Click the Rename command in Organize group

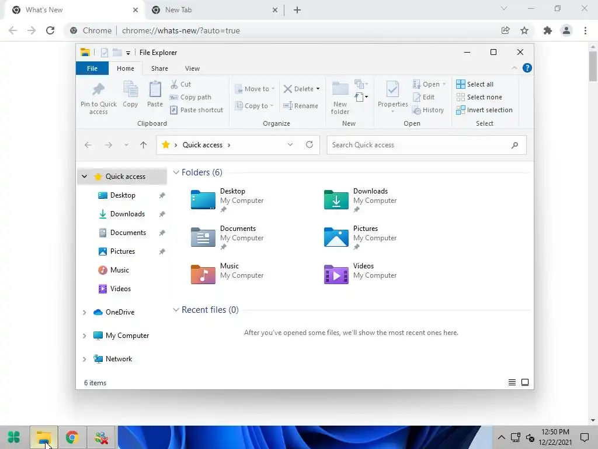[x=301, y=106]
